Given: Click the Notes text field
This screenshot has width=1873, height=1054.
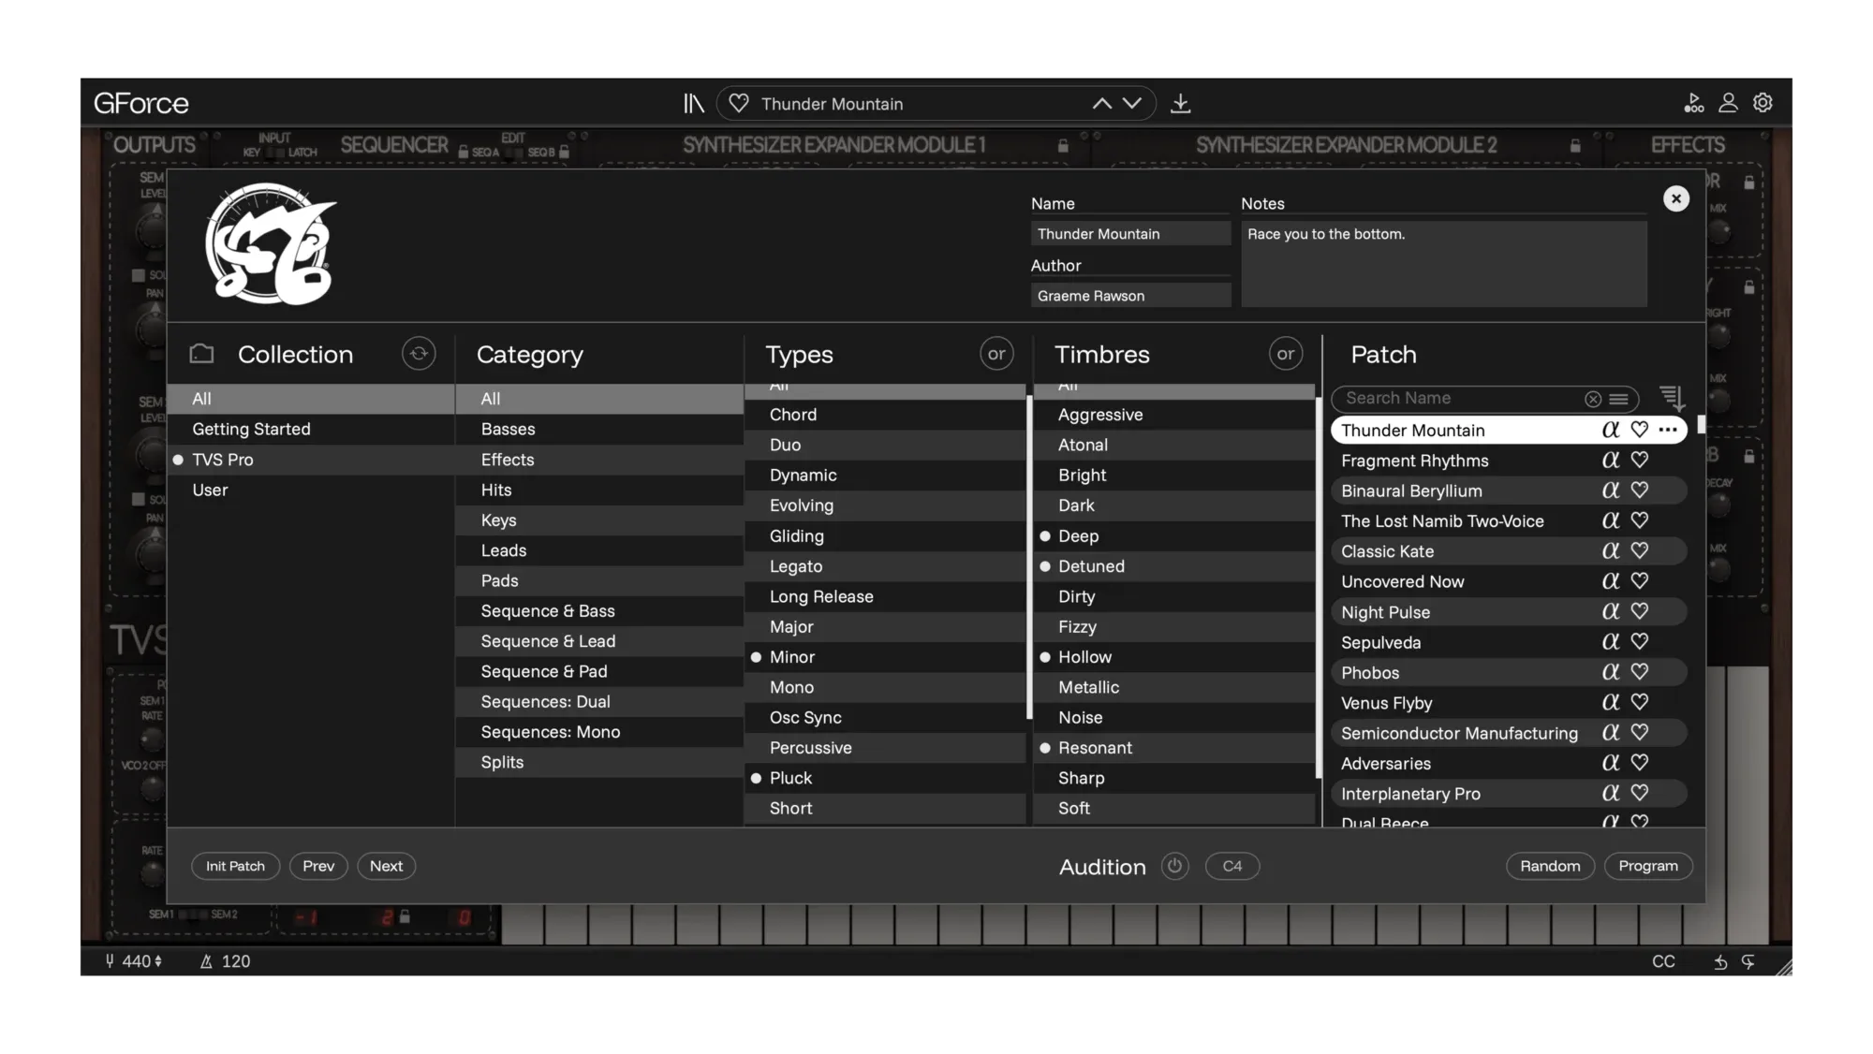Looking at the screenshot, I should click(1443, 264).
